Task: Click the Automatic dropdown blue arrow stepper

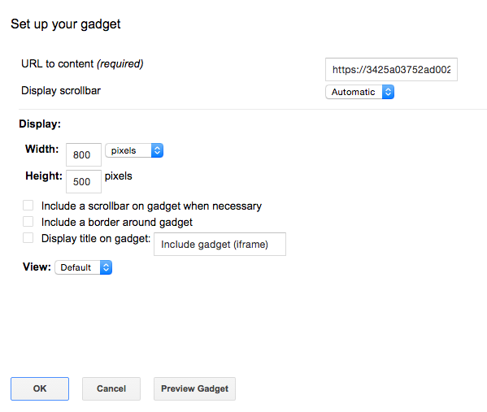Action: [388, 92]
